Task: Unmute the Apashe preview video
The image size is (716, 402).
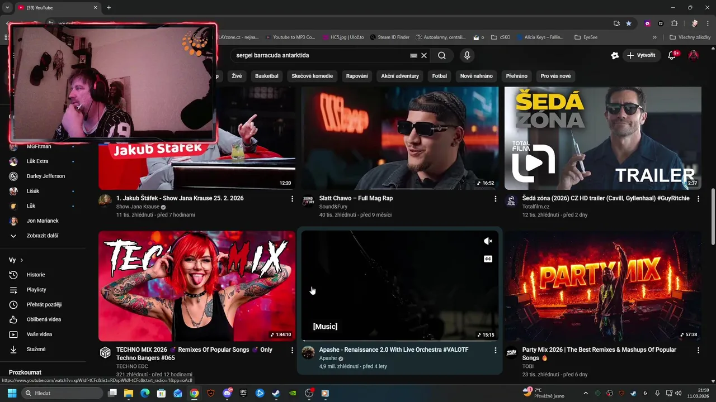Action: coord(488,241)
